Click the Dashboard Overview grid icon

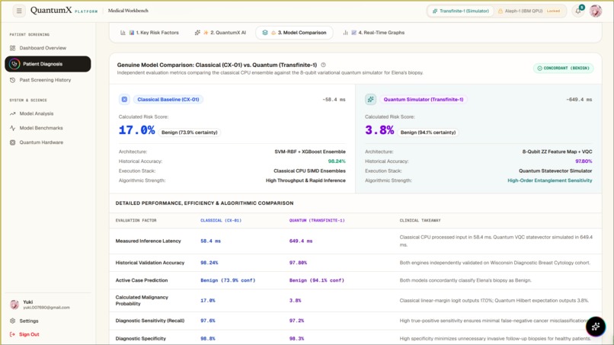click(12, 48)
